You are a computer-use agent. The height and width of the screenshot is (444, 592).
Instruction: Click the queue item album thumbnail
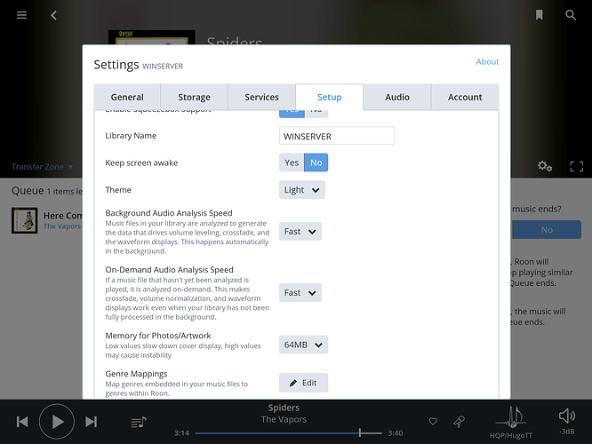pyautogui.click(x=25, y=220)
